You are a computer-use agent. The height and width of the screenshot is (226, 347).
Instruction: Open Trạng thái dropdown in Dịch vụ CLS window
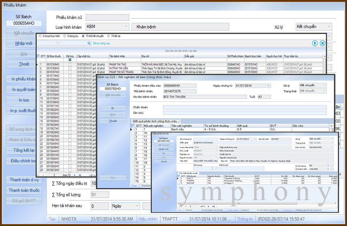(324, 91)
